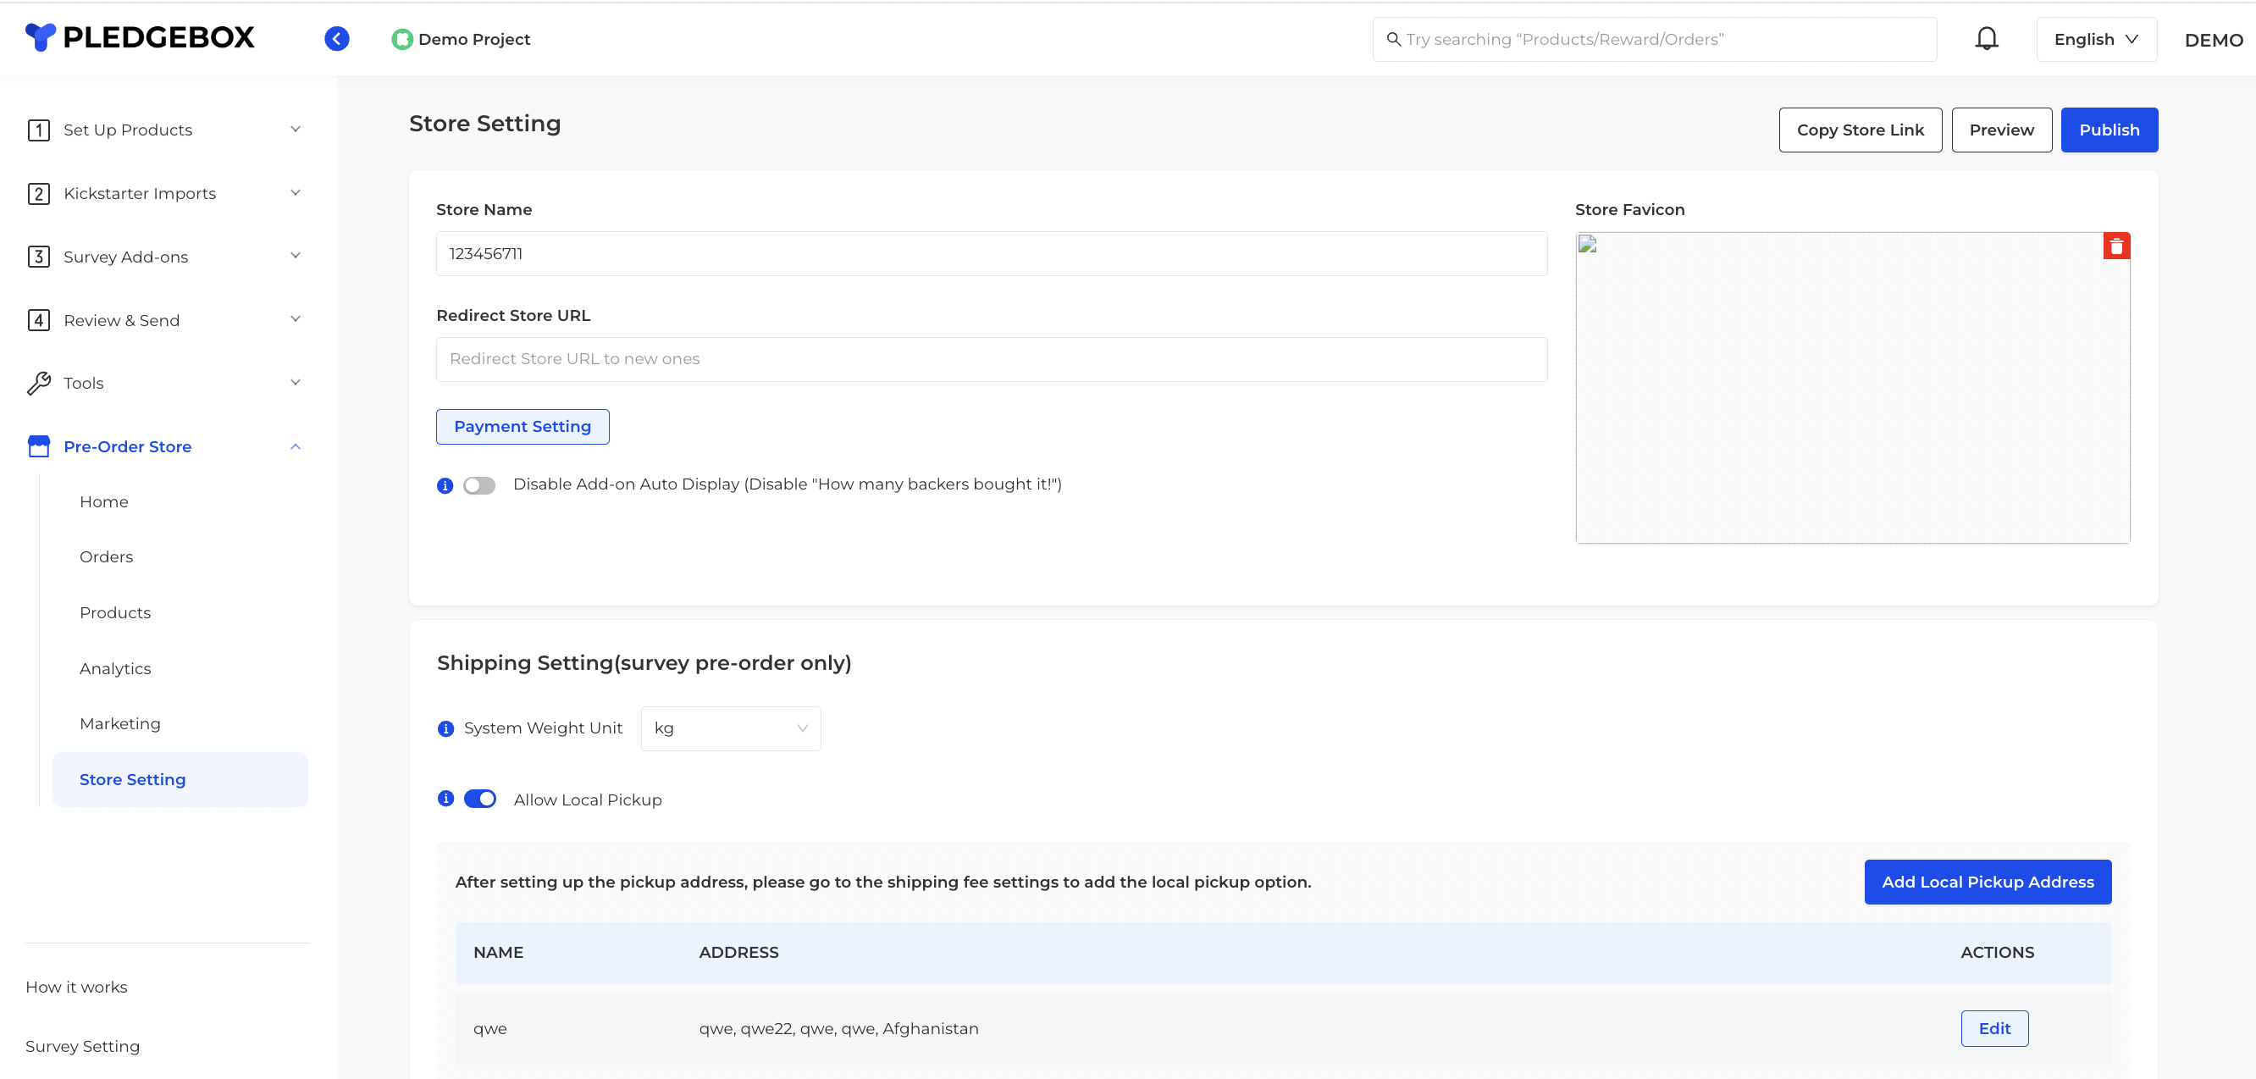Expand Tools menu chevron

[x=296, y=382]
